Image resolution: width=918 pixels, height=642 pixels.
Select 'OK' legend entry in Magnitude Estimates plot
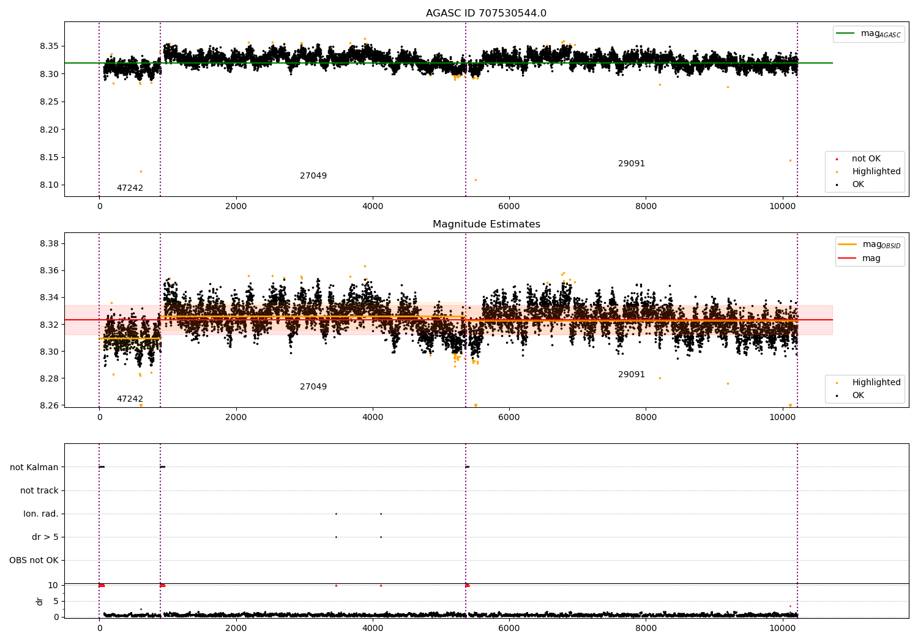click(x=858, y=396)
